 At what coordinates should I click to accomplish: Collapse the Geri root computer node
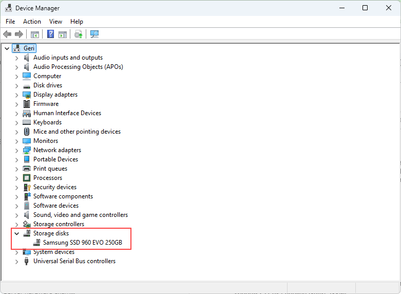(7, 48)
